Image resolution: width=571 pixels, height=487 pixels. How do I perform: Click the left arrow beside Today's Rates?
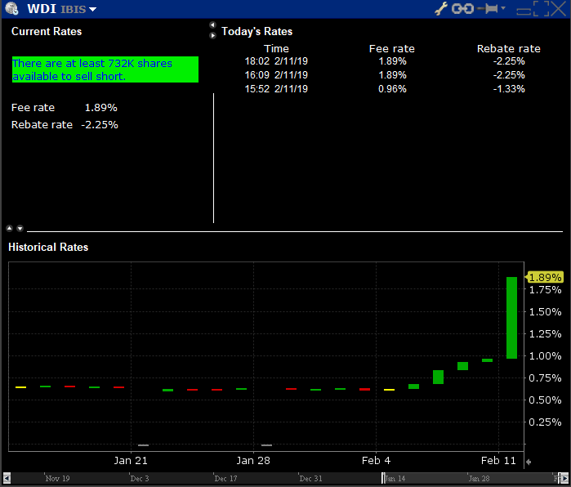212,25
